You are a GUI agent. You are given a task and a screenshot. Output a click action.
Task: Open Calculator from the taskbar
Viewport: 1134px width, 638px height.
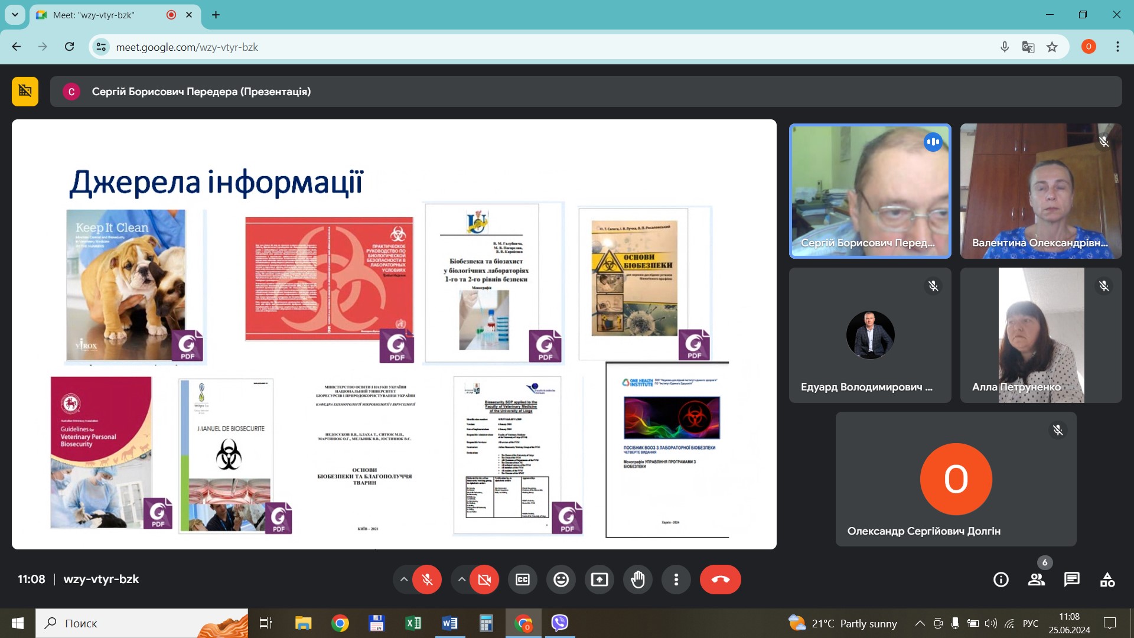[486, 623]
